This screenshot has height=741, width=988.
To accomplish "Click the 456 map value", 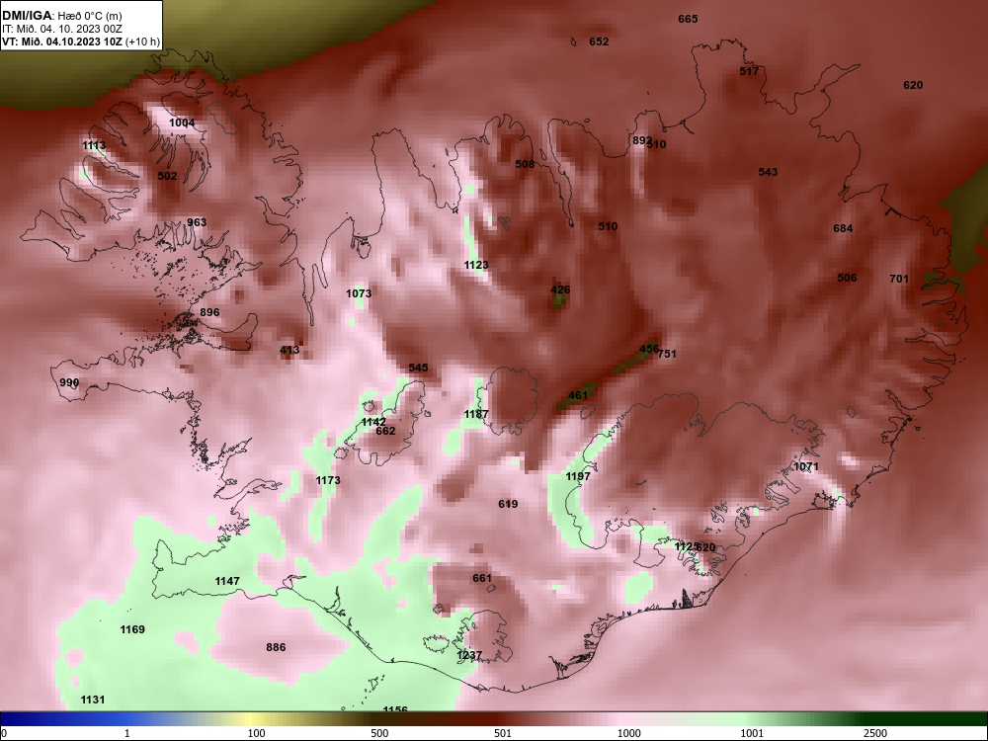I will click(648, 349).
